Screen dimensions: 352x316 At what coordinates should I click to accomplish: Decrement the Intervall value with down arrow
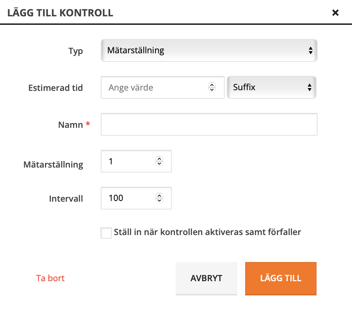[x=159, y=200]
